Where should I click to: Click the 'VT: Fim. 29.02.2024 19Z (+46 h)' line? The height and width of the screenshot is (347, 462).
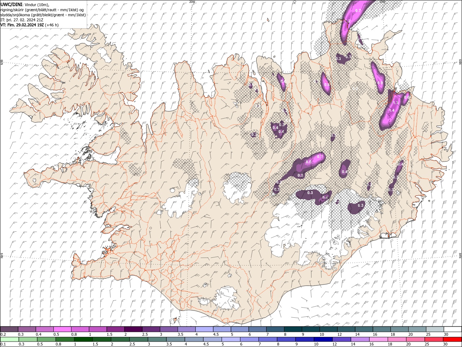(x=30, y=25)
